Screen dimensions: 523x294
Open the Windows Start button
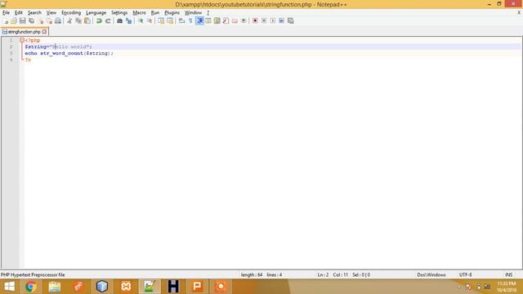click(x=9, y=287)
